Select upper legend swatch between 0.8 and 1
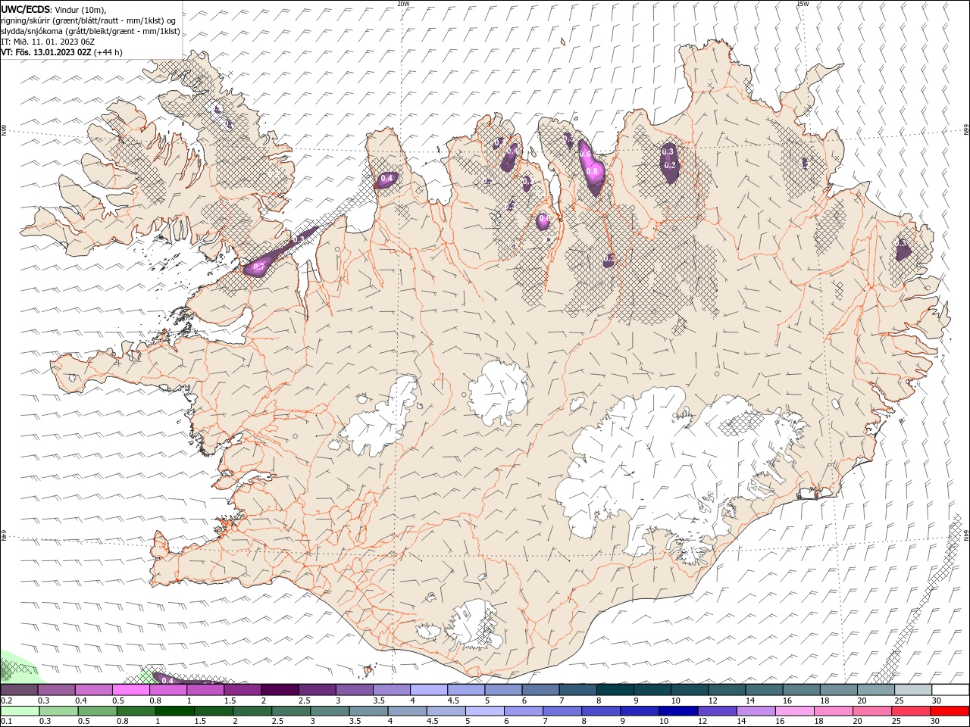 click(168, 690)
